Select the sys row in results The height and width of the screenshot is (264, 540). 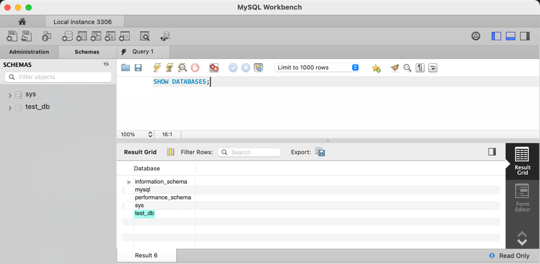click(x=139, y=205)
